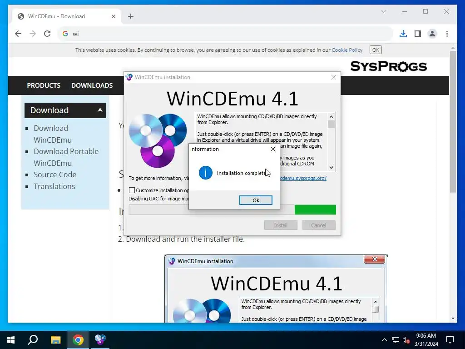Click page scrollbar down arrow
The width and height of the screenshot is (465, 349).
tap(453, 319)
